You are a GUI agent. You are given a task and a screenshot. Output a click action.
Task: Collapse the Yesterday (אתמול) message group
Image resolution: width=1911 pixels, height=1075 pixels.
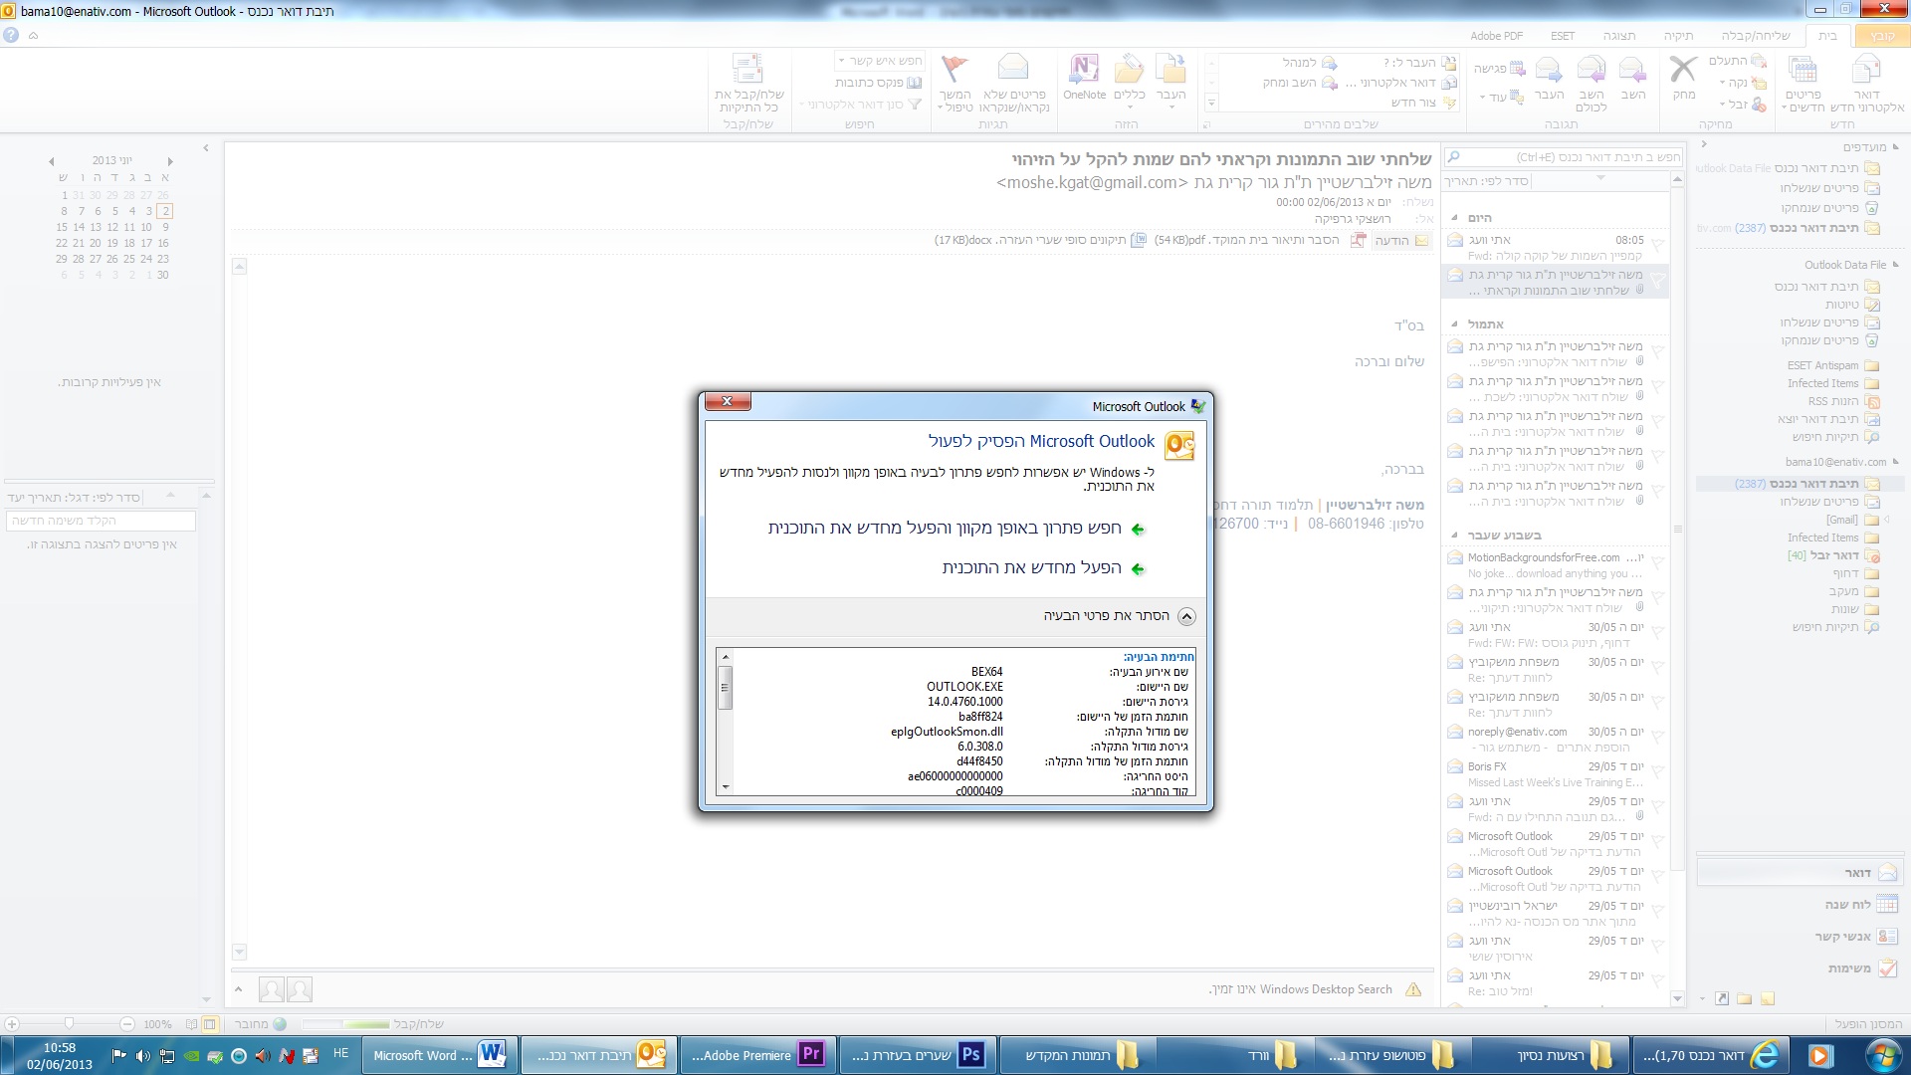pos(1454,324)
